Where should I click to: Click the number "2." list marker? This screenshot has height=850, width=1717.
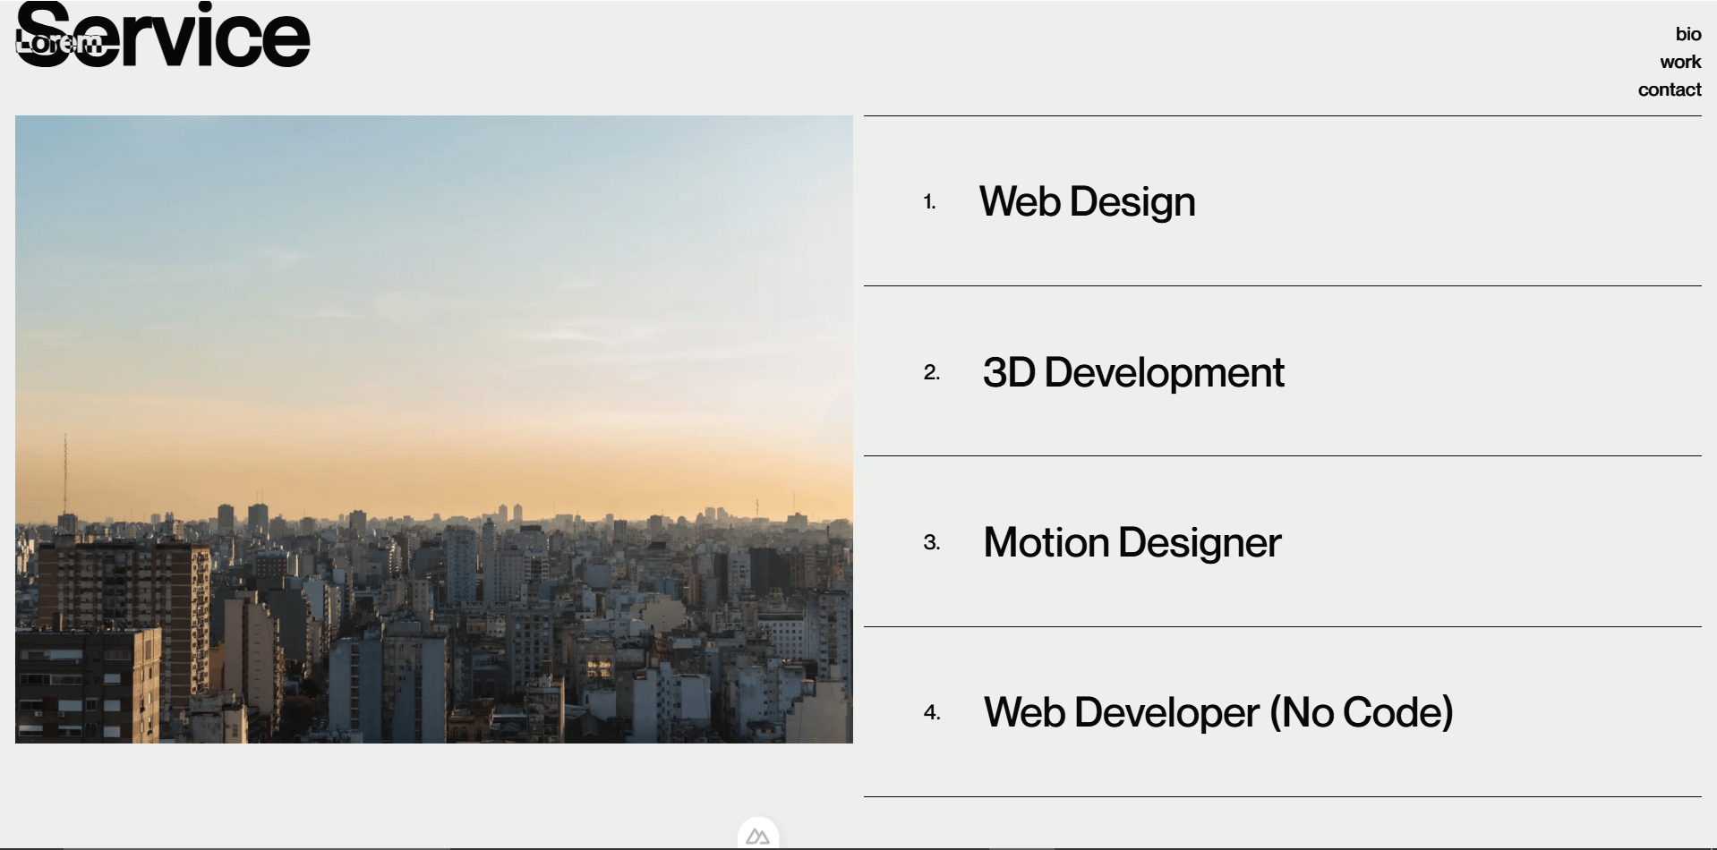pyautogui.click(x=931, y=372)
